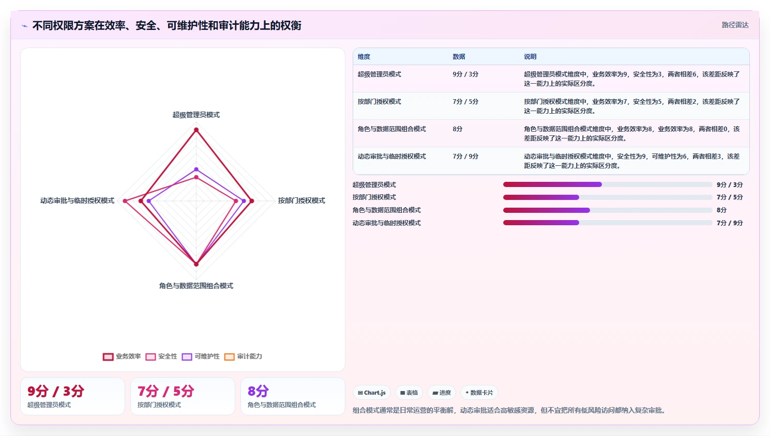This screenshot has width=770, height=436.
Task: Click the progress bar in the 动态审批与临时授权模式 row
Action: tap(608, 223)
